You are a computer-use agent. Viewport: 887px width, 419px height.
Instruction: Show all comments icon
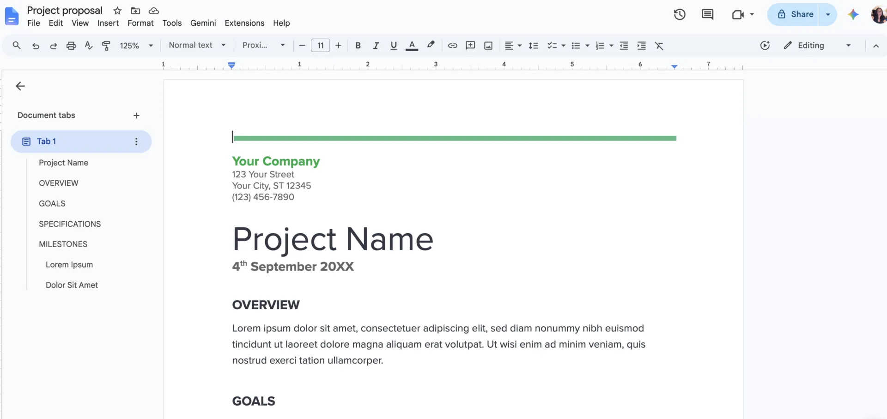click(707, 14)
